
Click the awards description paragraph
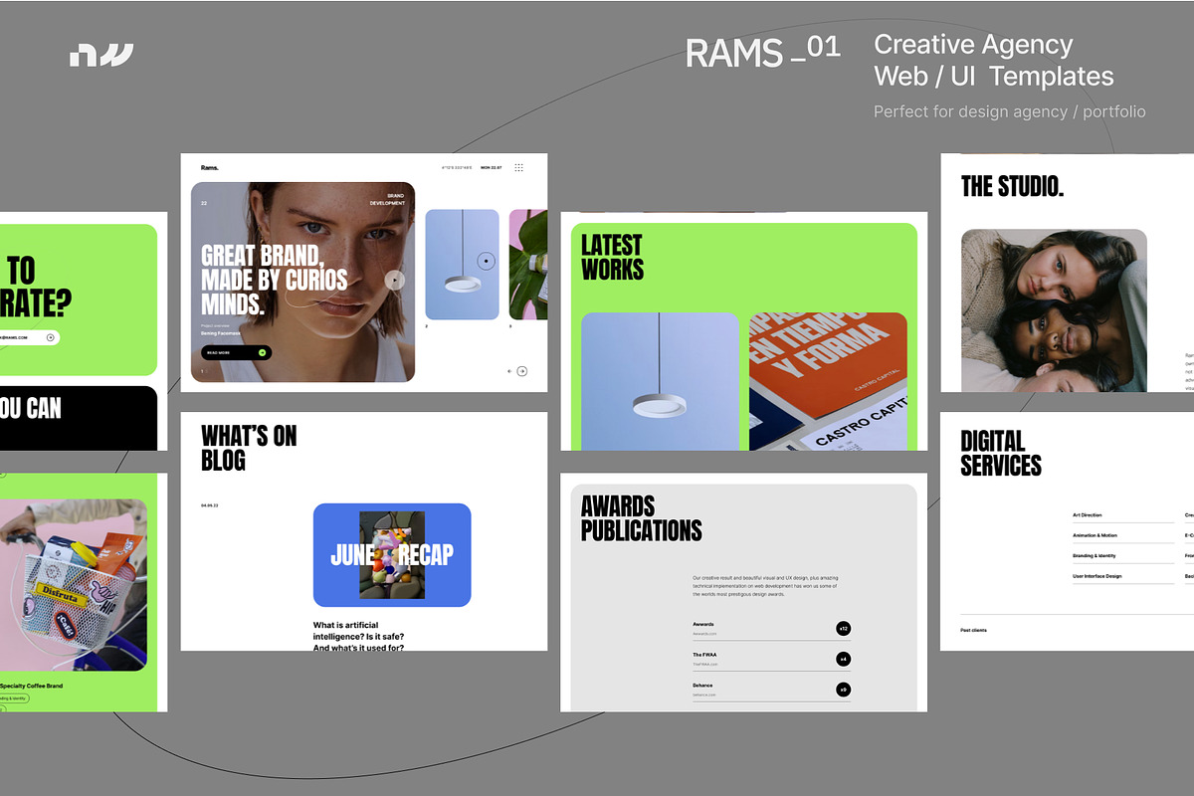click(763, 585)
